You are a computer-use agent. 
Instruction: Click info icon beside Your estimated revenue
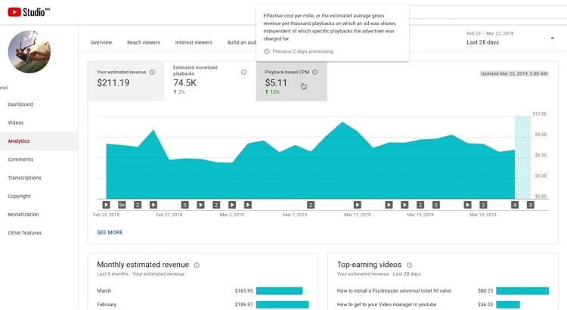pos(152,72)
